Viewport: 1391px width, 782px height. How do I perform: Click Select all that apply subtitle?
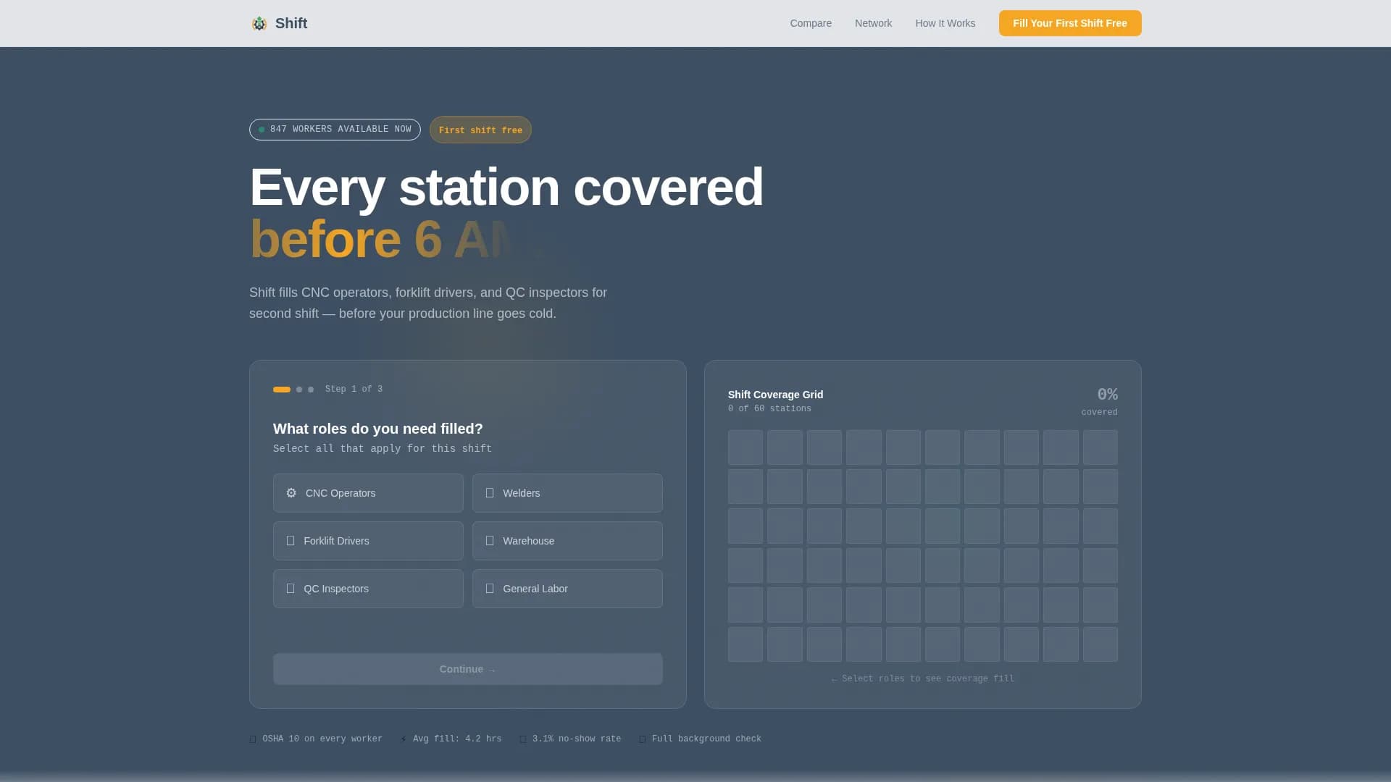click(x=383, y=449)
